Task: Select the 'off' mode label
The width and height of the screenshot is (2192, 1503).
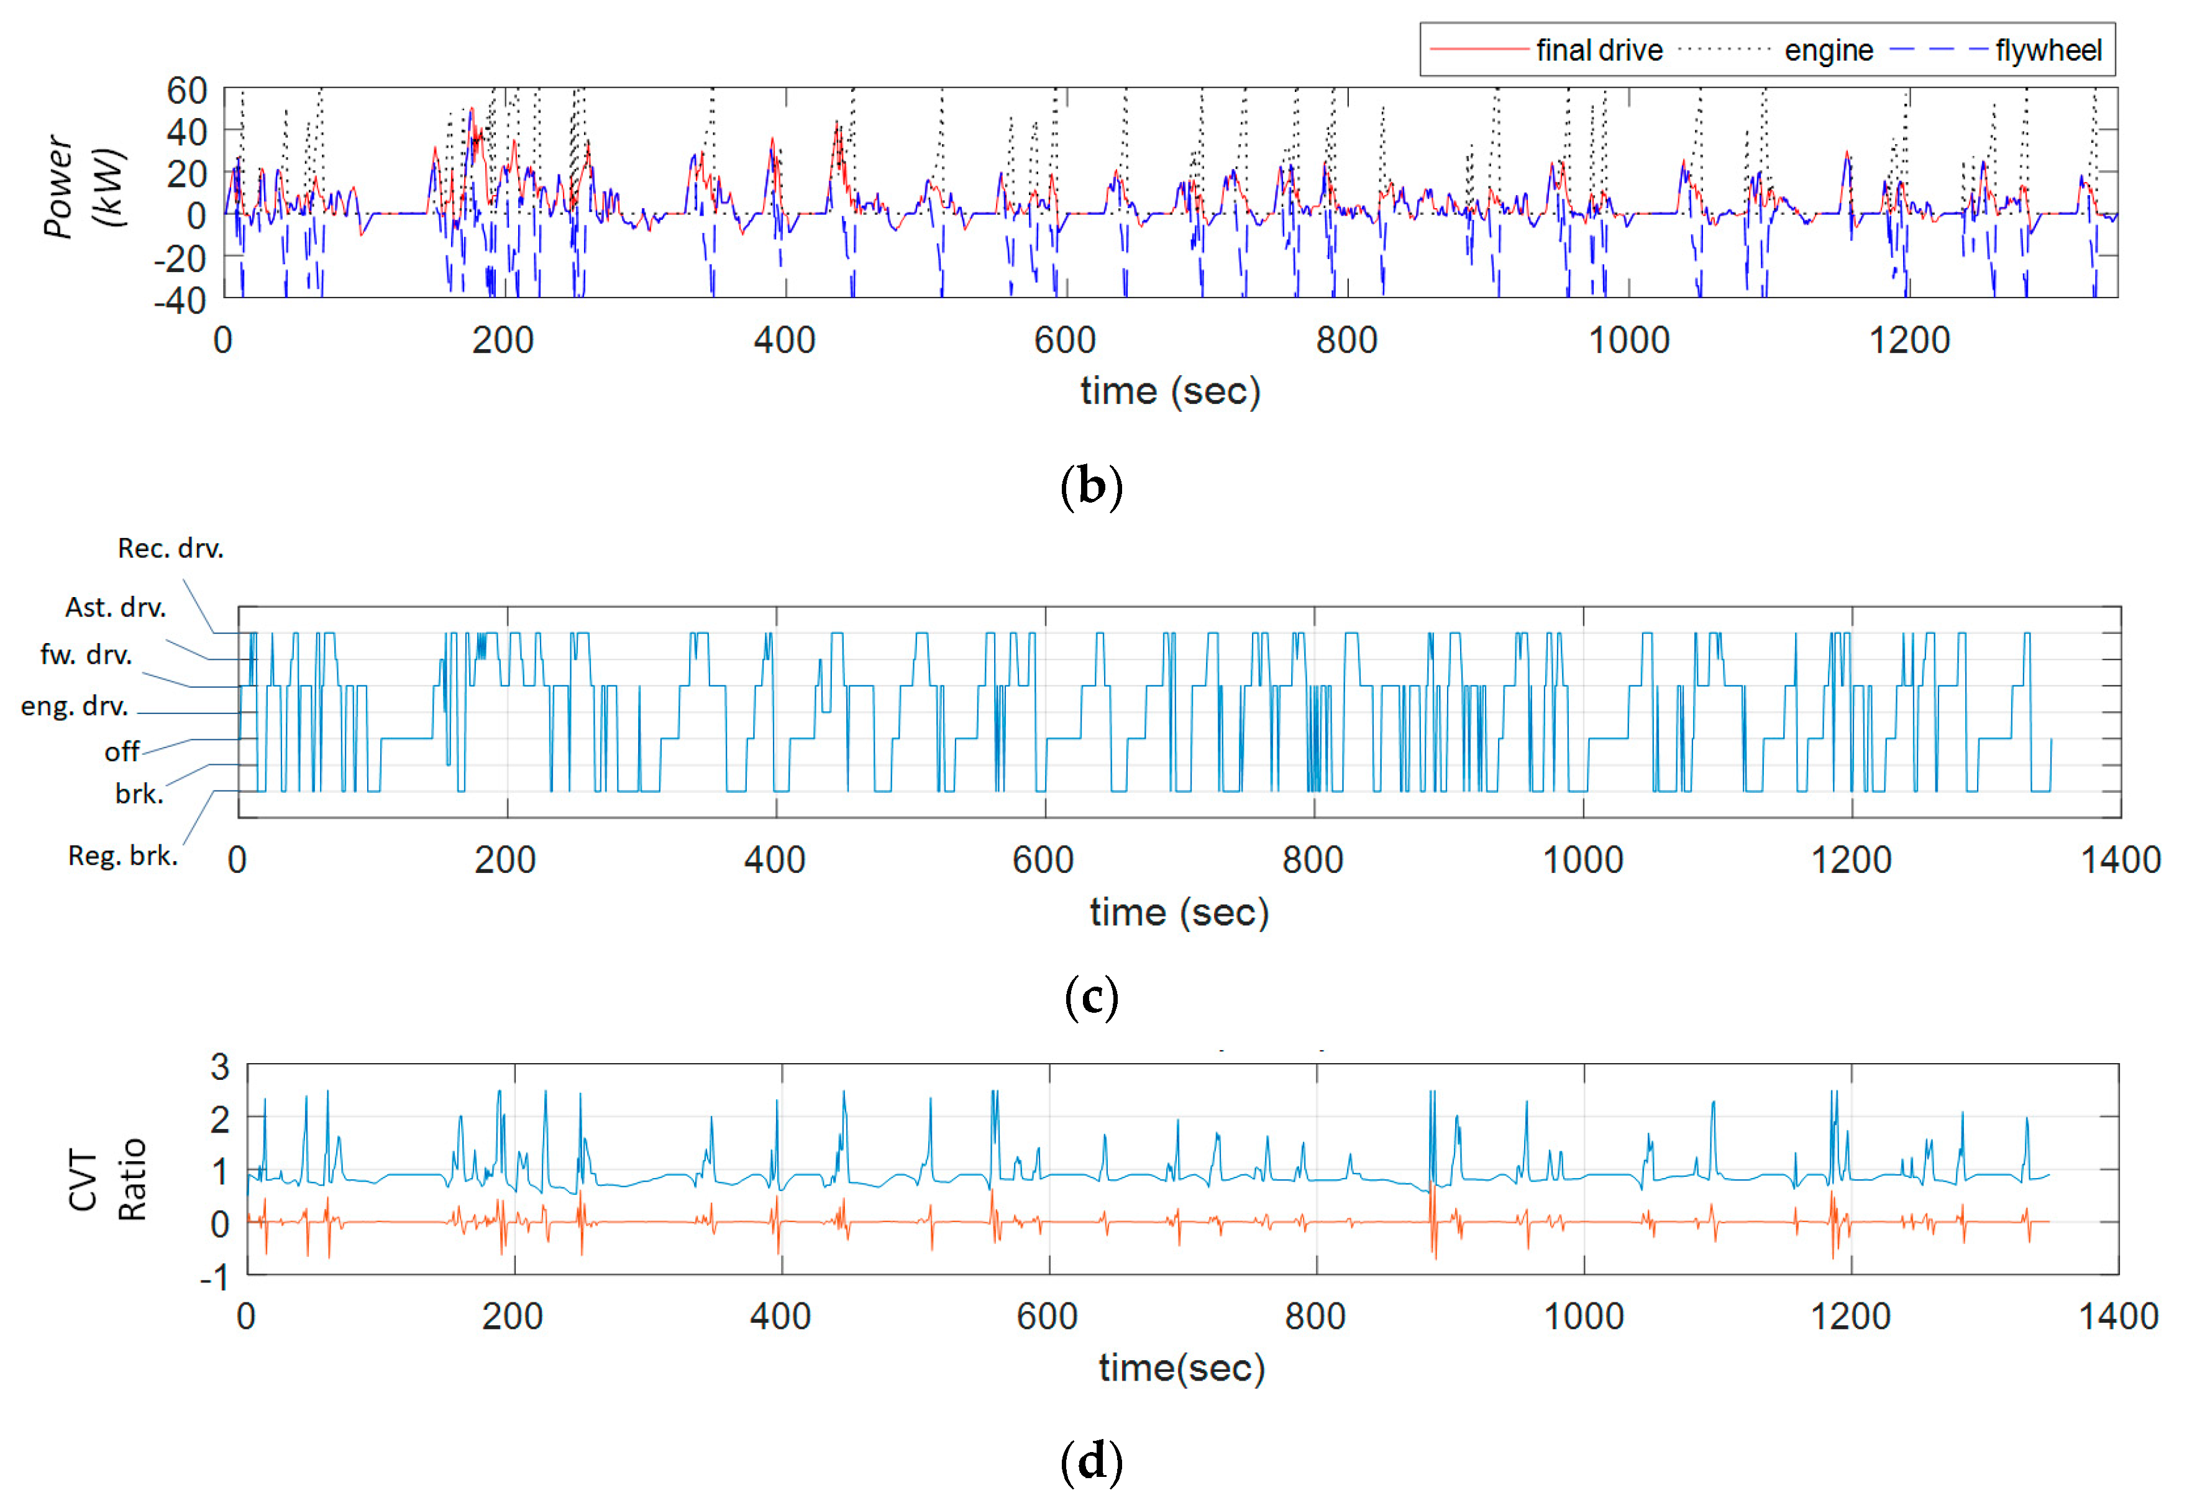Action: coord(122,752)
